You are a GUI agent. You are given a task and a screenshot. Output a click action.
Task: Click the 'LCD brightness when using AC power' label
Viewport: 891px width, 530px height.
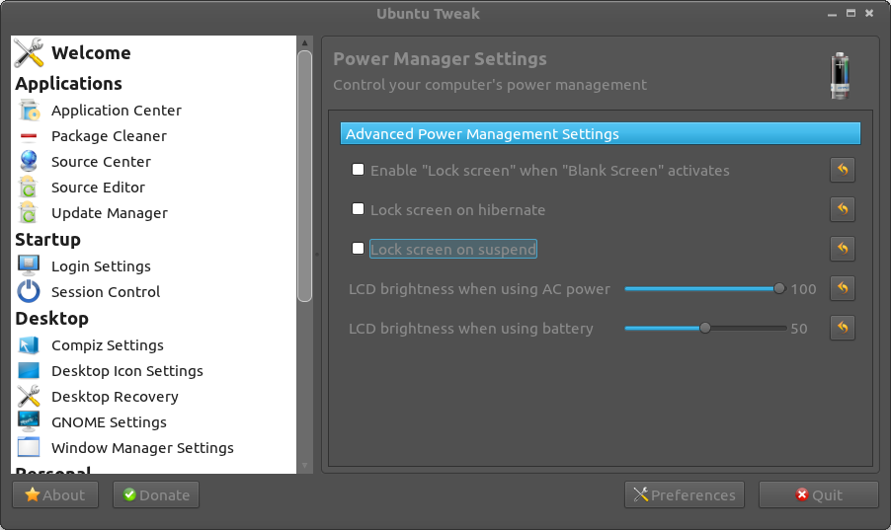click(479, 289)
